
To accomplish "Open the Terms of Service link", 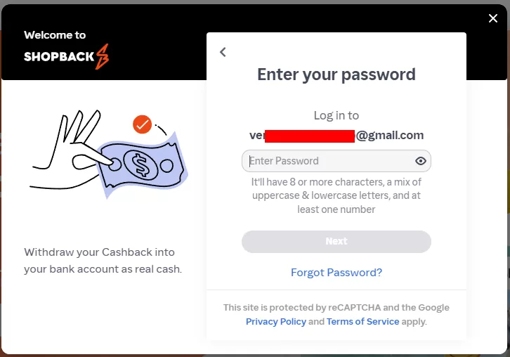I will click(362, 321).
